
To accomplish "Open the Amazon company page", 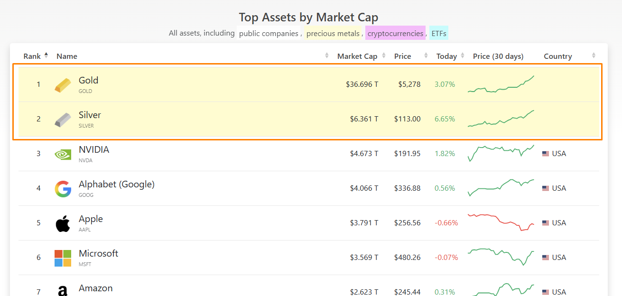I will [x=95, y=288].
